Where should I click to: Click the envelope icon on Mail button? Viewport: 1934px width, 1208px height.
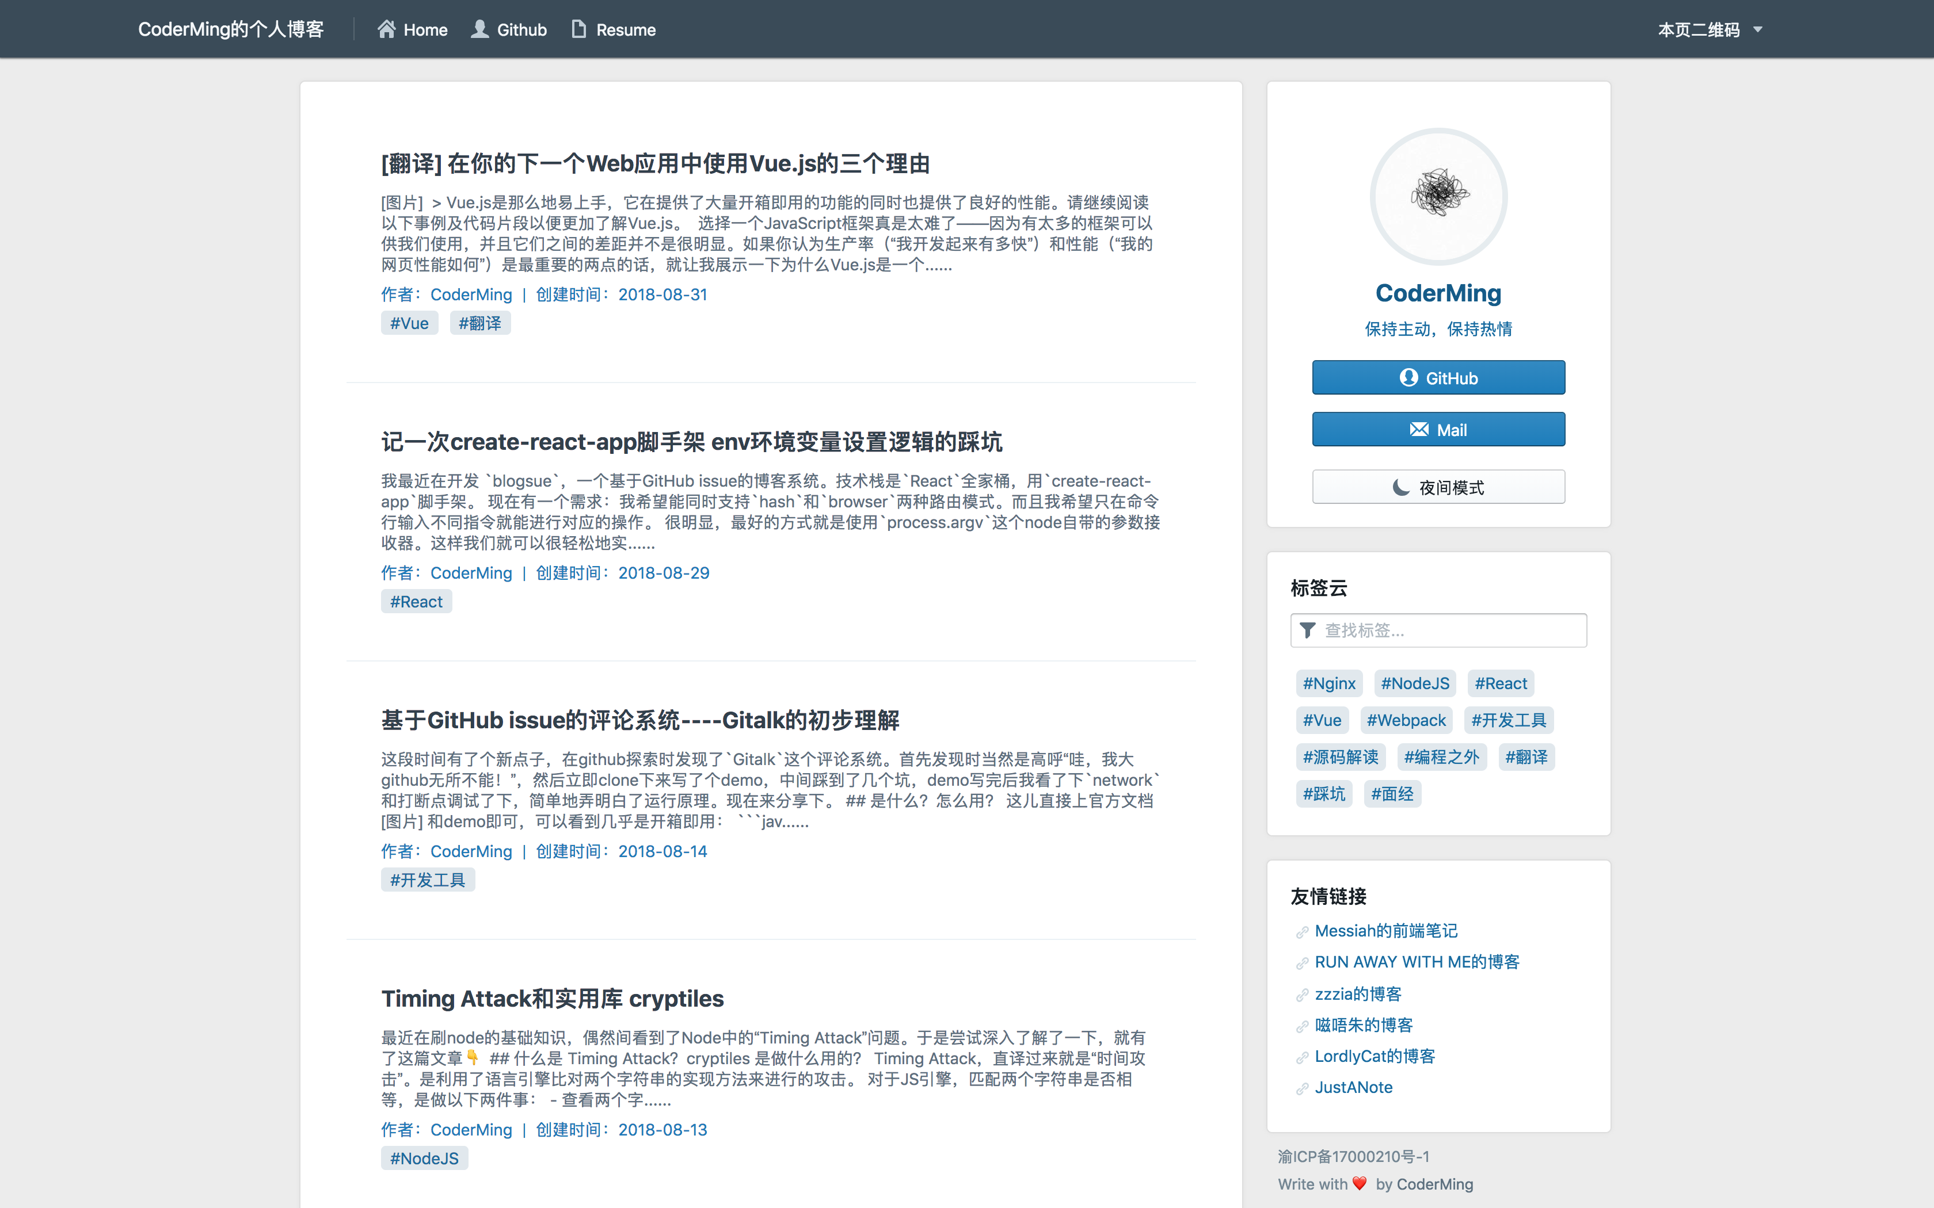click(1418, 430)
